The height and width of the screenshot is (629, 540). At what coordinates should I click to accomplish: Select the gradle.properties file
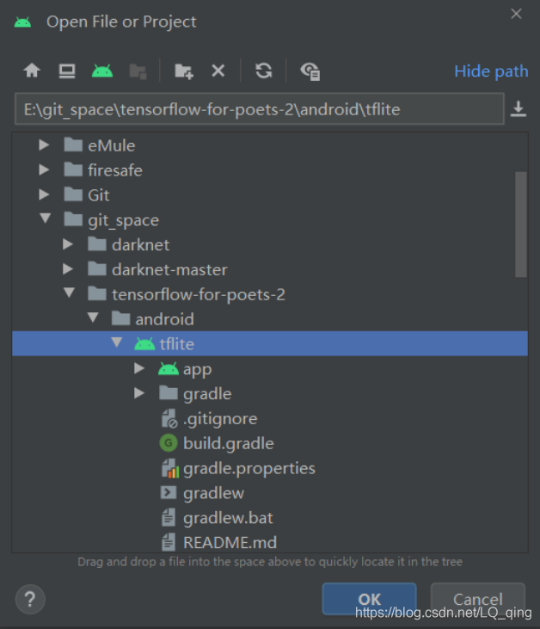tap(270, 468)
